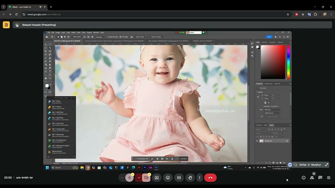Screen dimensions: 335x188
Task: Open the Filter menu
Action: coord(79,32)
